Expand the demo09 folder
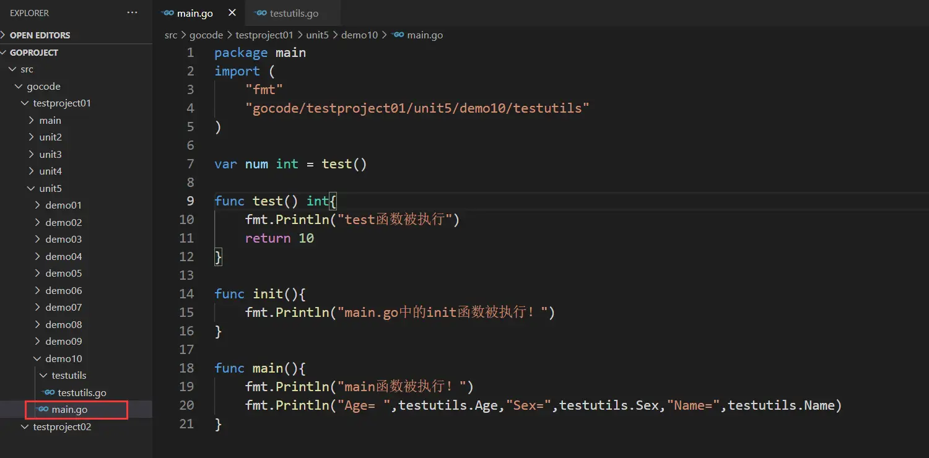The width and height of the screenshot is (929, 458). click(x=63, y=342)
